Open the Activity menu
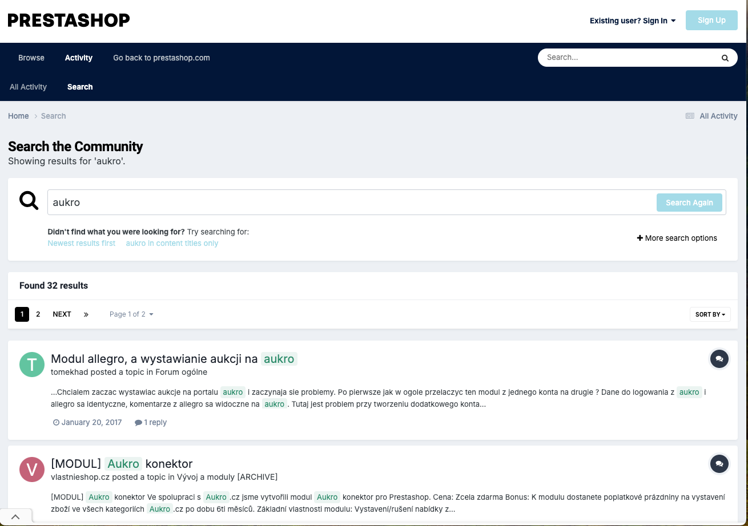 pyautogui.click(x=79, y=58)
